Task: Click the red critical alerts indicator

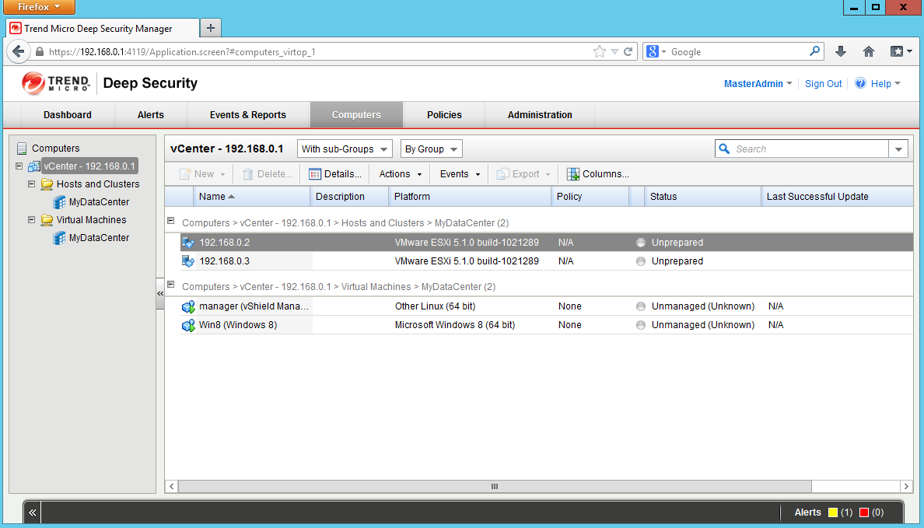Action: 864,512
